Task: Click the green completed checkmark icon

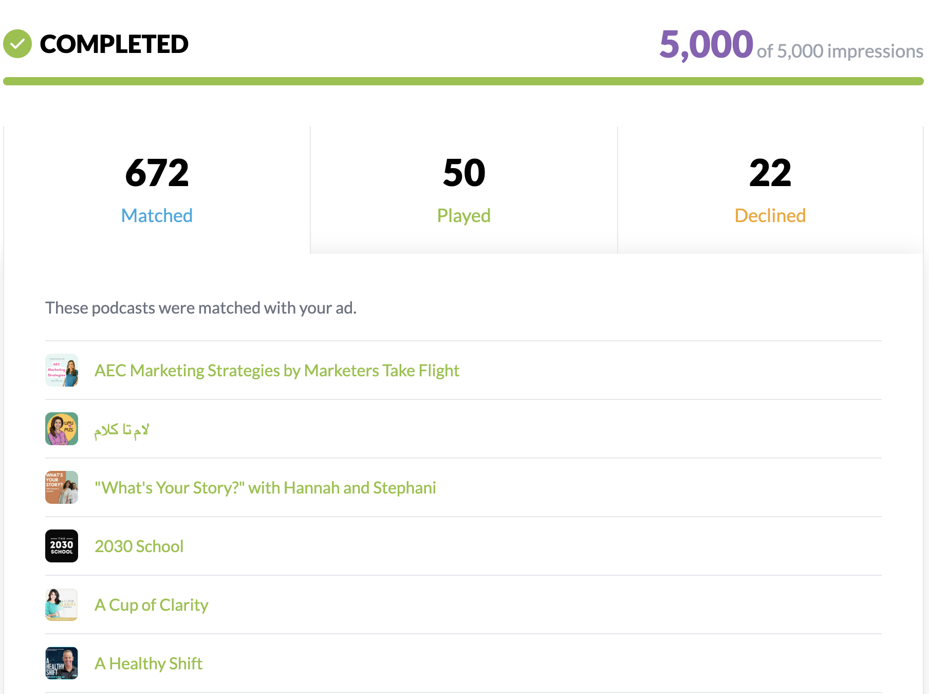Action: [x=17, y=44]
